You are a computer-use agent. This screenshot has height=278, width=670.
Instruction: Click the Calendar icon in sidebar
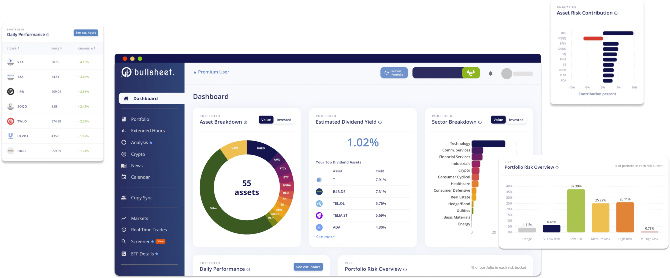point(124,177)
